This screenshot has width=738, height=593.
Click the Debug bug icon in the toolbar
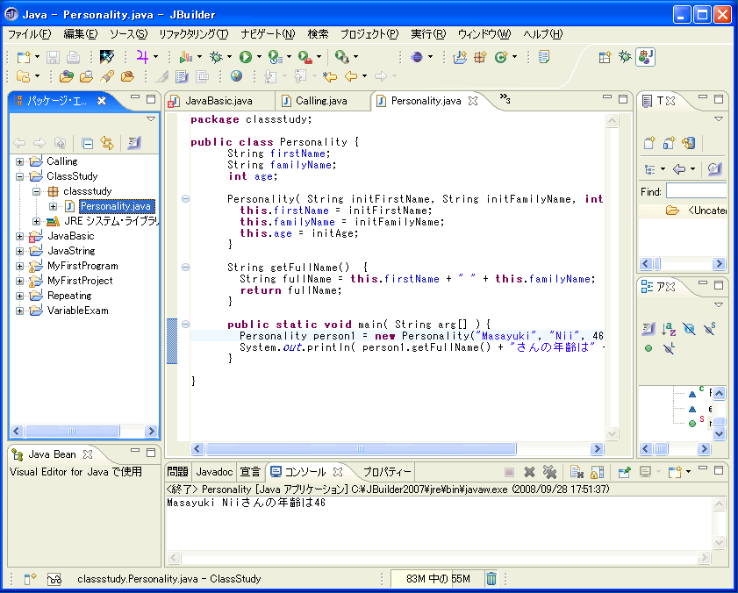pyautogui.click(x=216, y=57)
